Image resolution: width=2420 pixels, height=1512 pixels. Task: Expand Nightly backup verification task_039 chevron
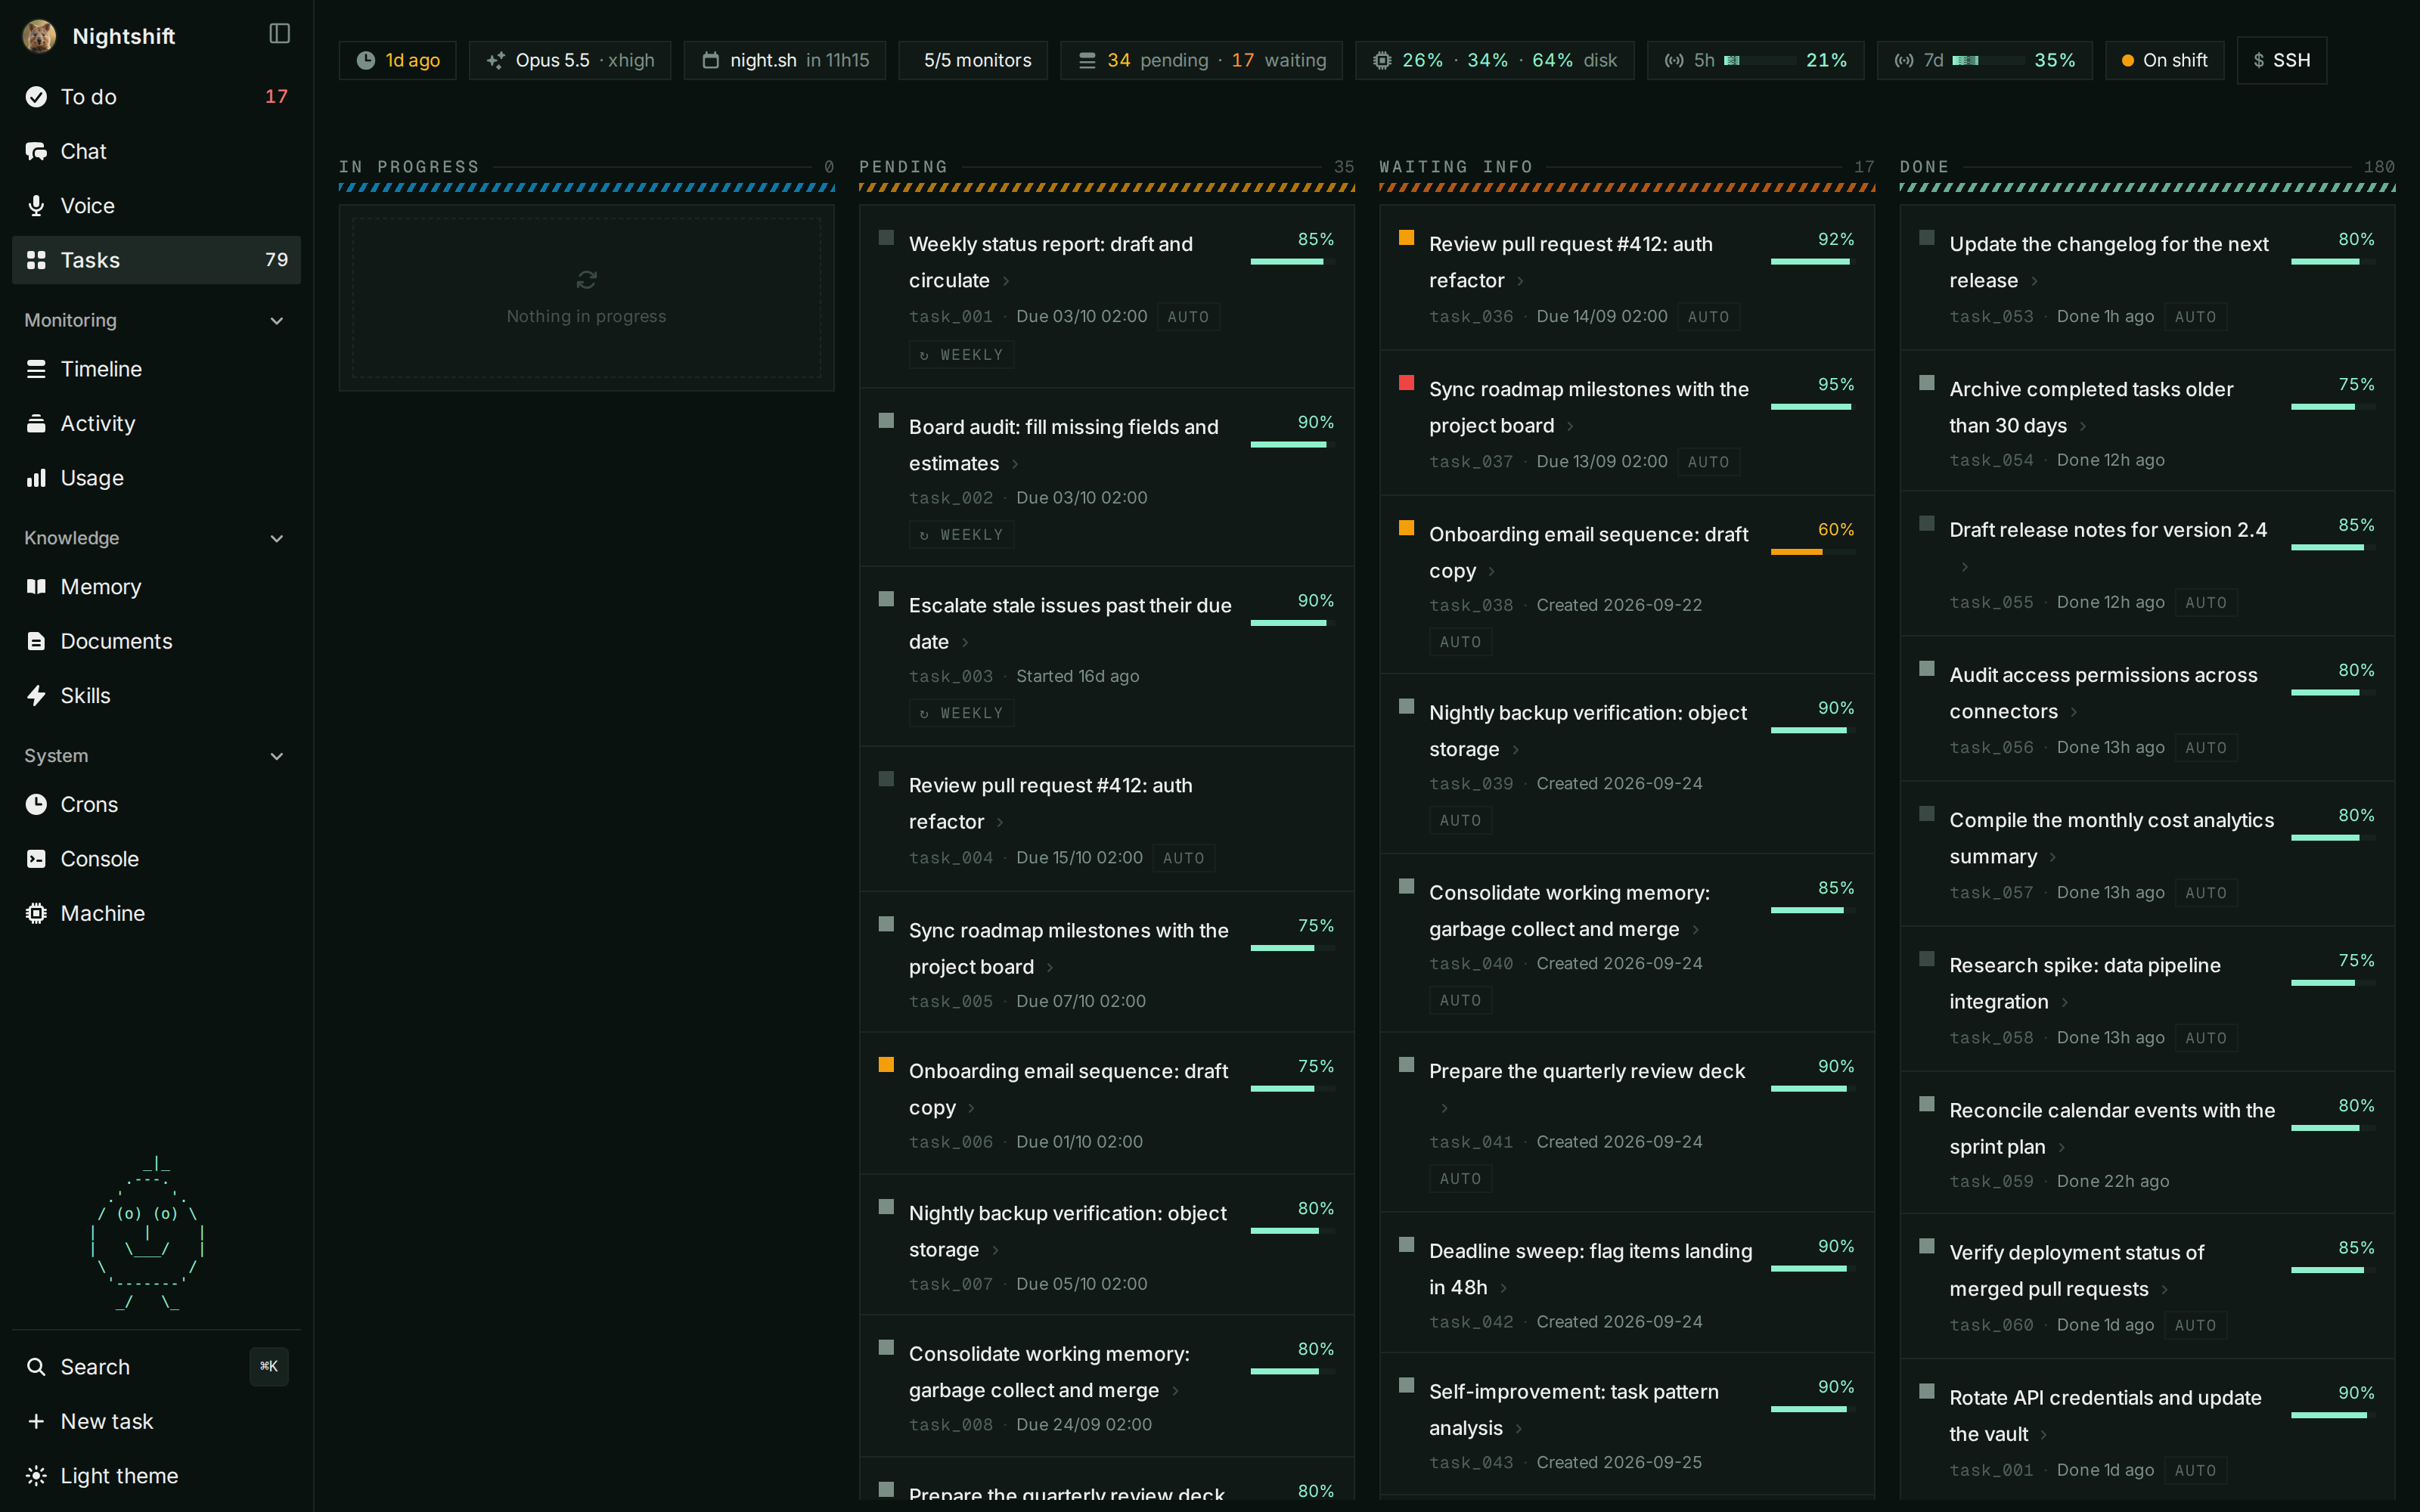[x=1515, y=750]
